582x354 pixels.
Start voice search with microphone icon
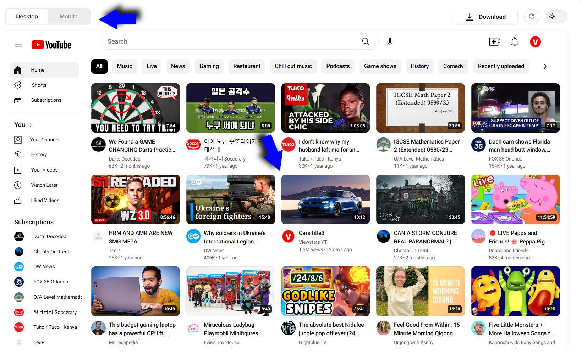click(390, 41)
